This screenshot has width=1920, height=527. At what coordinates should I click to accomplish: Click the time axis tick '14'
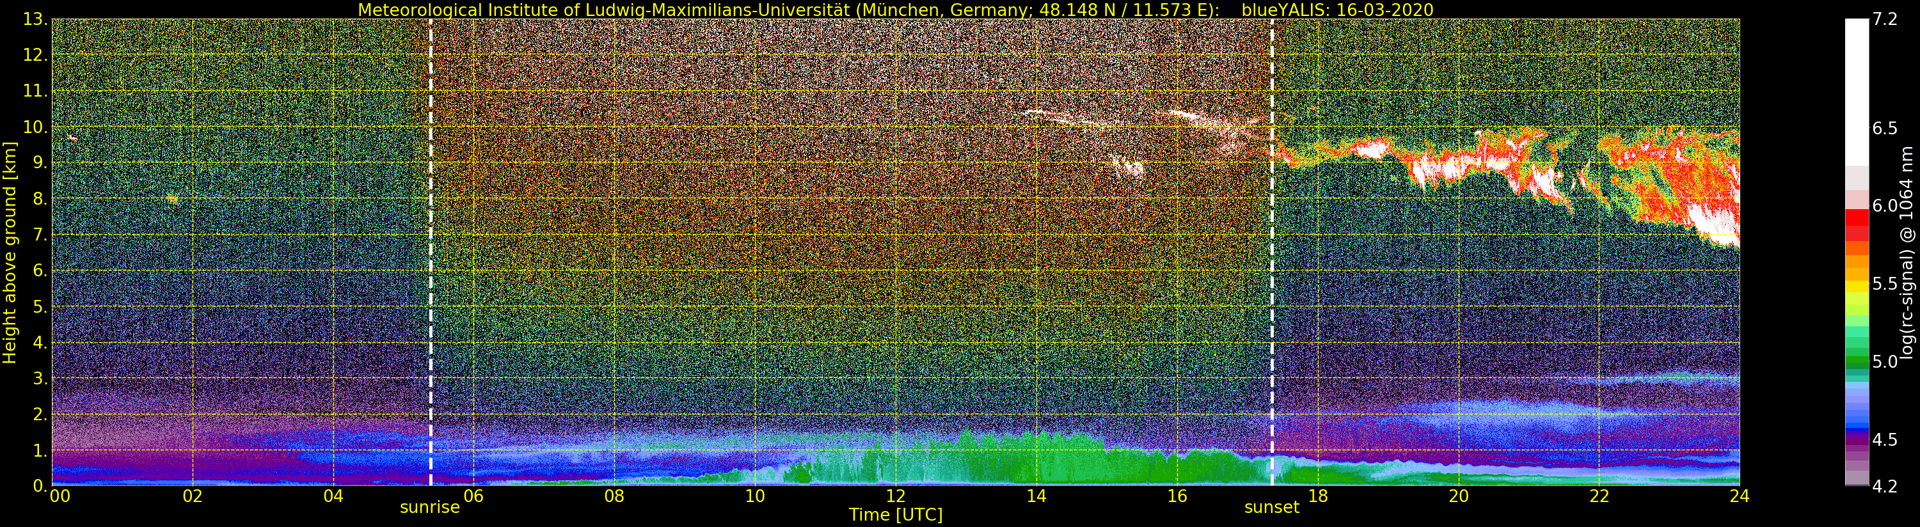(x=1036, y=496)
